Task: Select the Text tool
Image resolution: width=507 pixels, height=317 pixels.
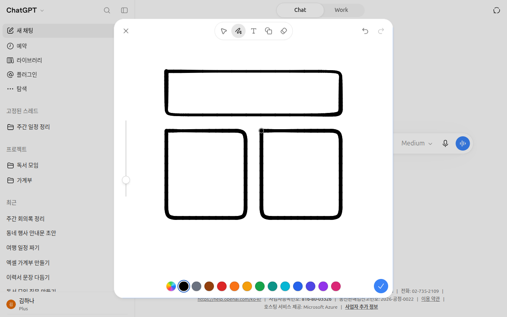Action: pyautogui.click(x=253, y=31)
